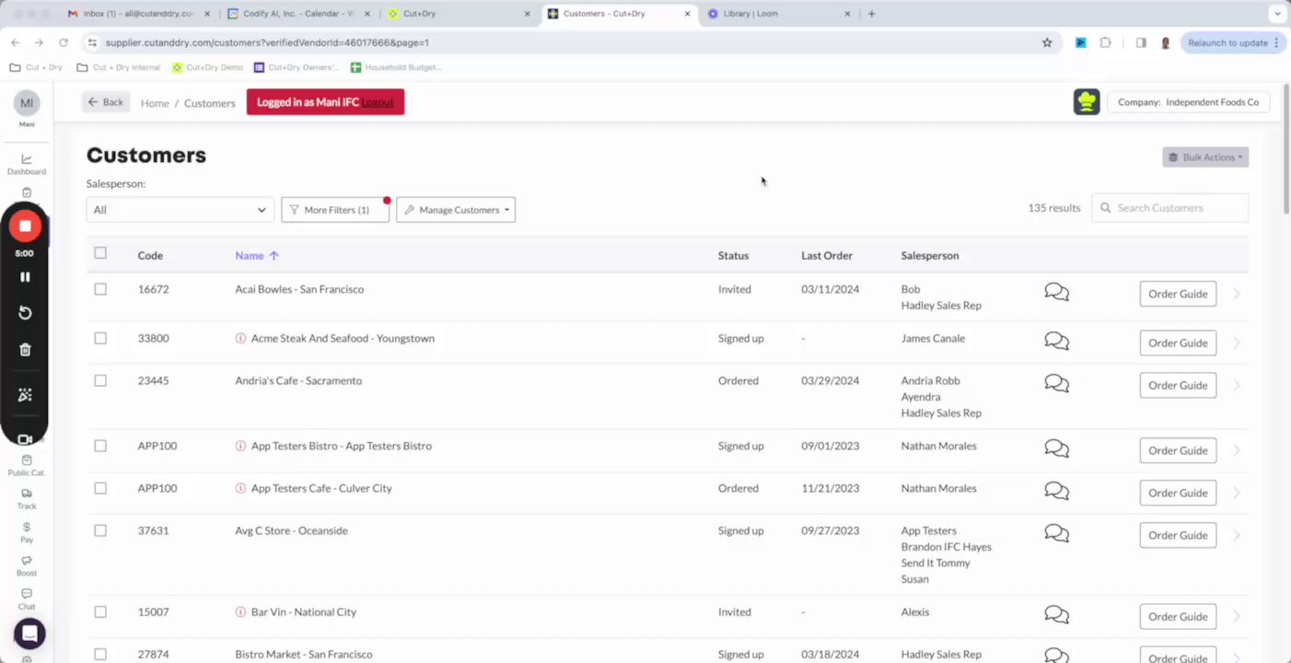Open the Company Independent Foods Co selector
Image resolution: width=1291 pixels, height=663 pixels.
point(1188,102)
